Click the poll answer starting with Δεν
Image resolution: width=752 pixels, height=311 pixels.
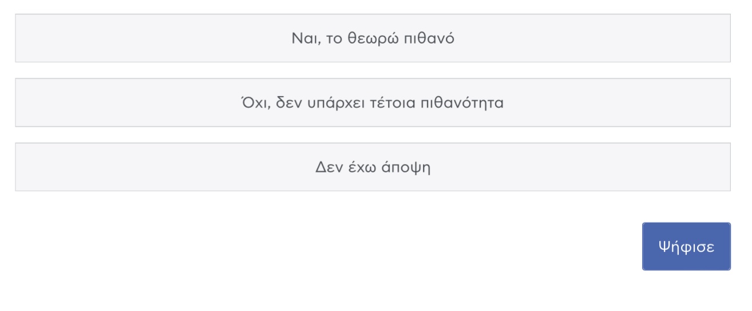pos(373,167)
